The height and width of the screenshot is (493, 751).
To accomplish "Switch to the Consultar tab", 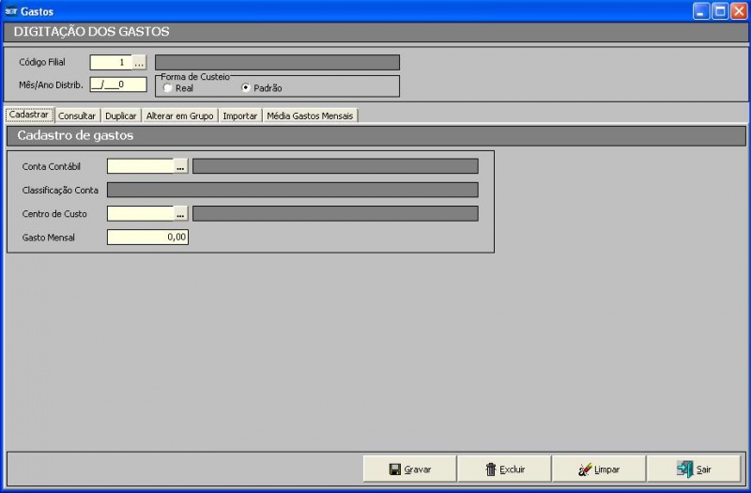I will point(77,116).
